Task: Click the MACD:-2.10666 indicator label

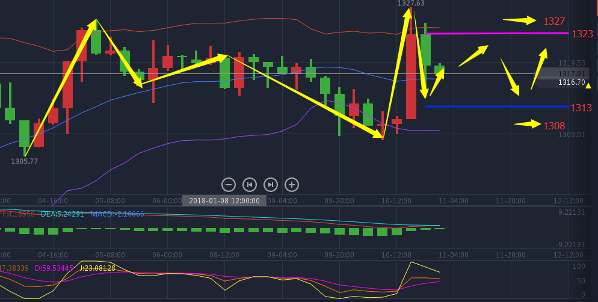Action: coord(117,214)
